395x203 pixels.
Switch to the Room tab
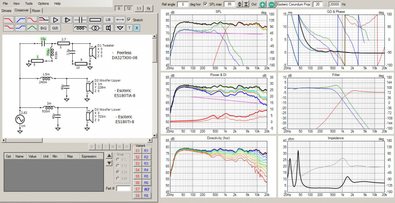[x=36, y=11]
